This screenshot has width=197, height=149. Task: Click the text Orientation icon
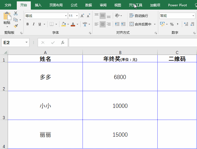117,16
